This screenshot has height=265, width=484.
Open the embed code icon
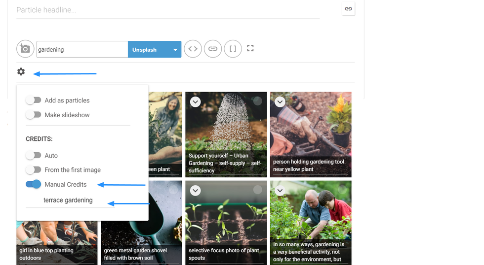pos(193,49)
